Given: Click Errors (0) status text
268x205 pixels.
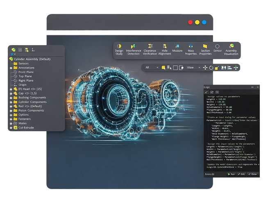Looking at the screenshot, I should coord(209,174).
